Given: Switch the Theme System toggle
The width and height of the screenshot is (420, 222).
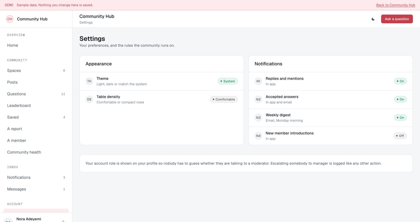Looking at the screenshot, I should 228,81.
